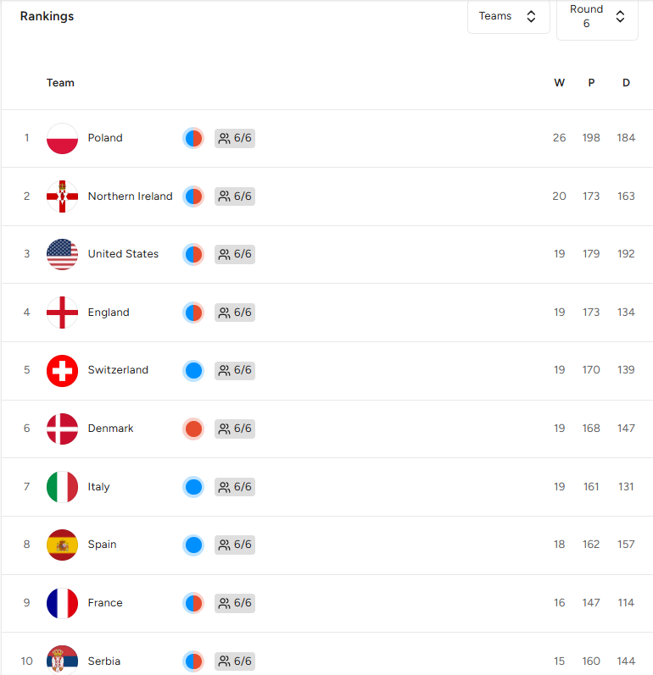Click Poland's blue-red split indicator
This screenshot has height=675, width=653.
coord(193,138)
